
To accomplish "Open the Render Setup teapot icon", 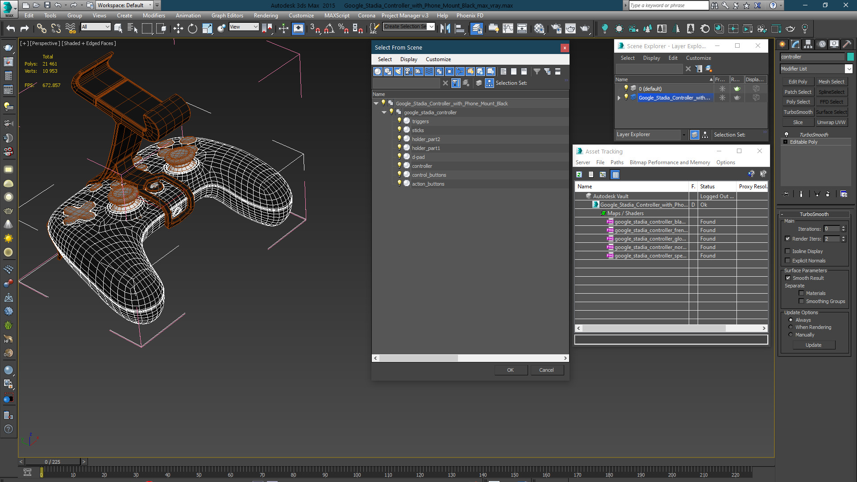I will click(556, 29).
